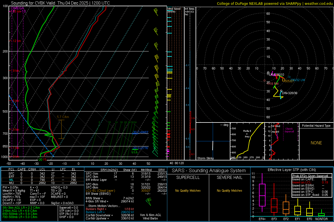Click the green wind barb icon beside 4-6km SR Wind
Screen dimensions: 334x222
click(149, 201)
